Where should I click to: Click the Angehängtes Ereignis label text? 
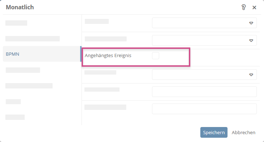tap(108, 56)
